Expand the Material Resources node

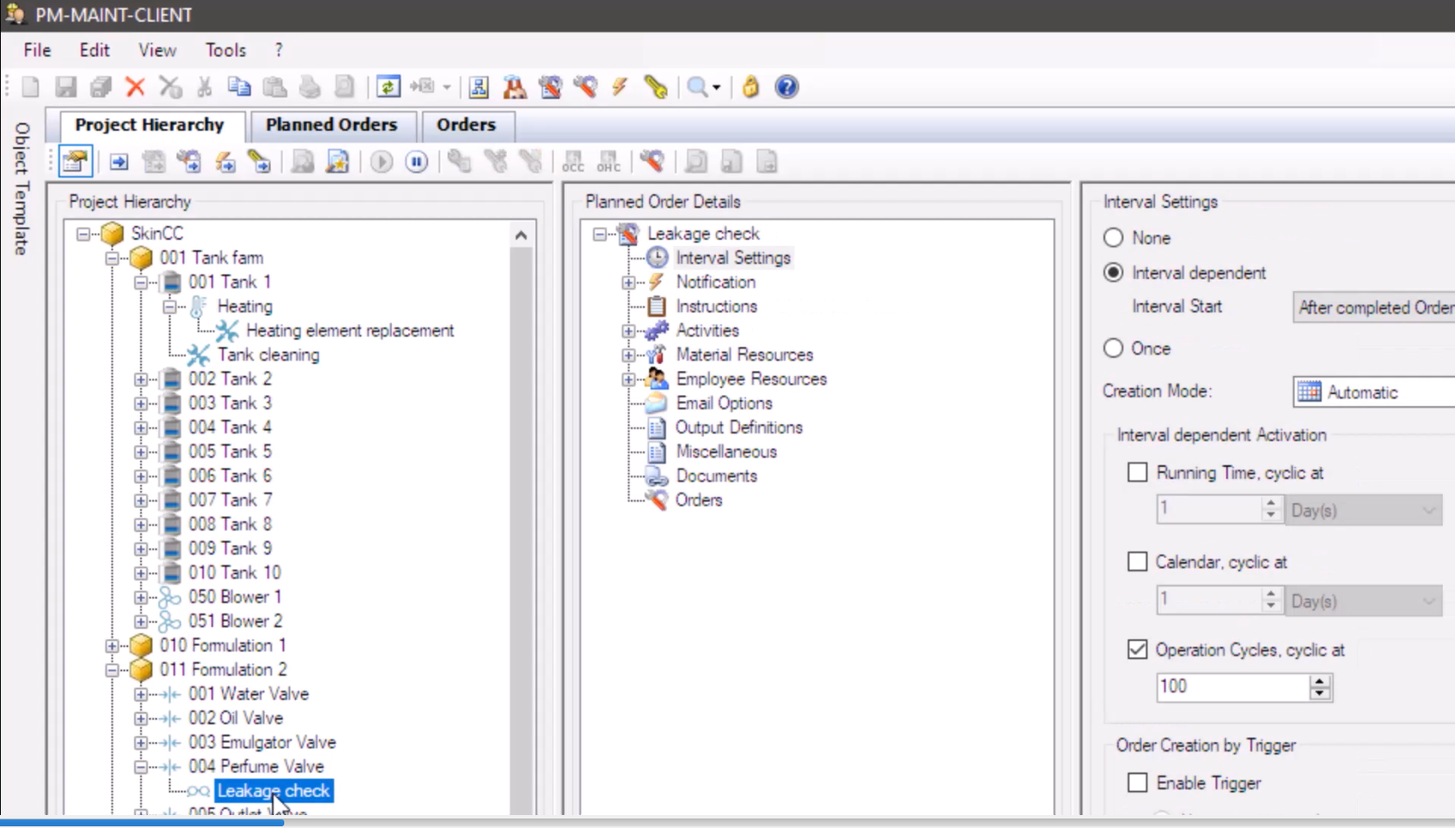[x=628, y=355]
